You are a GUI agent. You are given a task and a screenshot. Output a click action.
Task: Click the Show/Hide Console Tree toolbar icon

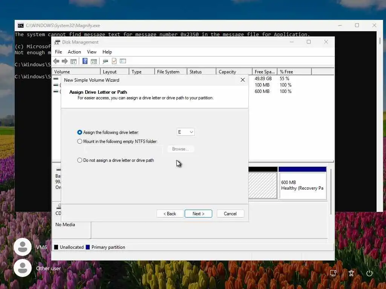pyautogui.click(x=74, y=61)
